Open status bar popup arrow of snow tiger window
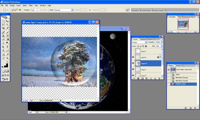200x120 pixels. 61,100
